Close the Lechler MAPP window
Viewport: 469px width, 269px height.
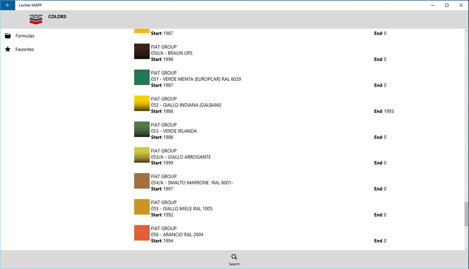(x=461, y=5)
